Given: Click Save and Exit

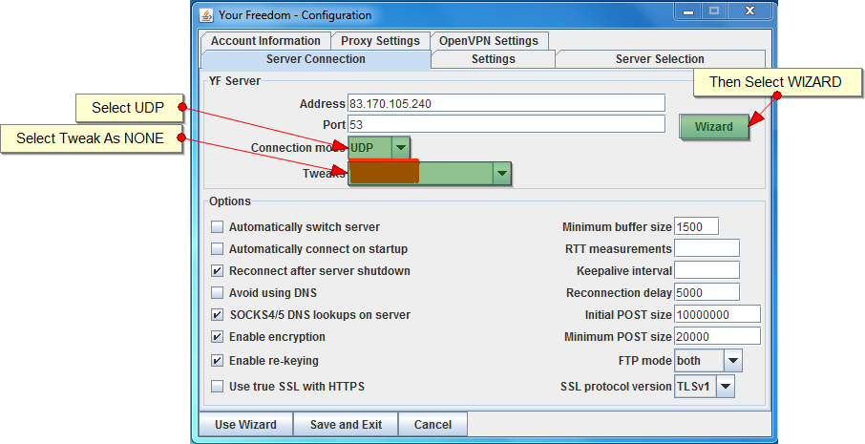Looking at the screenshot, I should [346, 424].
